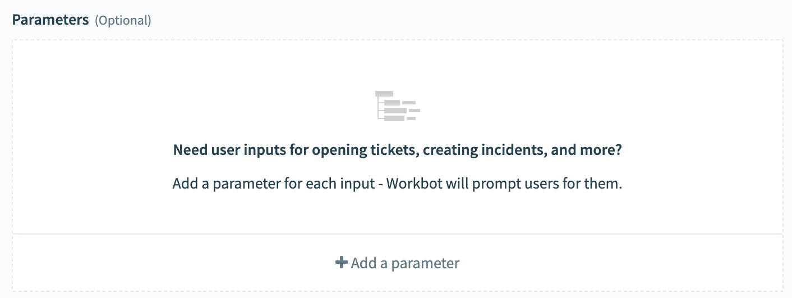Click the top bar of the placeholder illustration

click(384, 94)
